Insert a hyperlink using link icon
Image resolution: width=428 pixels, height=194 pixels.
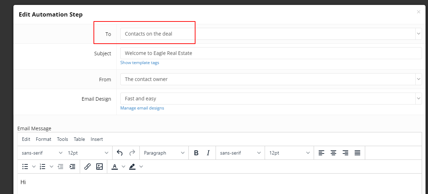88,167
